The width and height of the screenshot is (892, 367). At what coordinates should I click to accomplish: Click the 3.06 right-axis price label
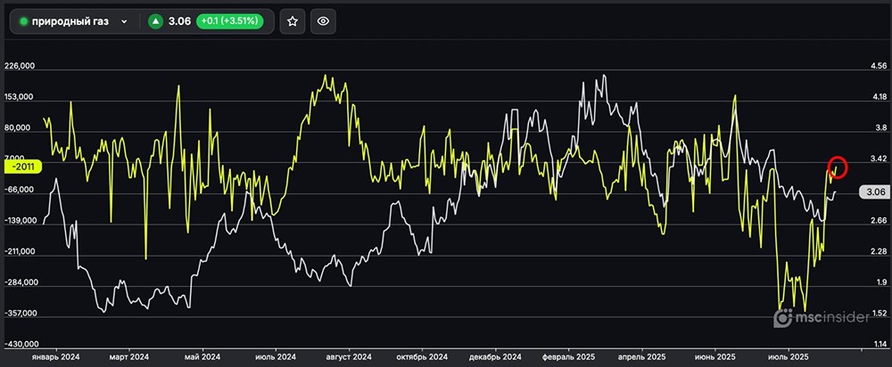point(876,192)
